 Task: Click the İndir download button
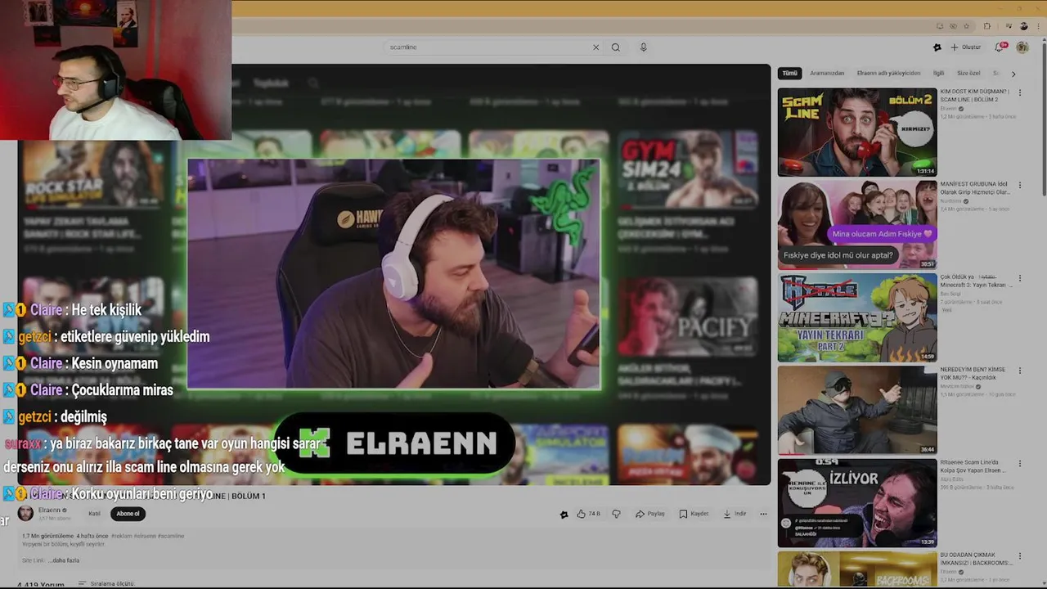pyautogui.click(x=735, y=514)
